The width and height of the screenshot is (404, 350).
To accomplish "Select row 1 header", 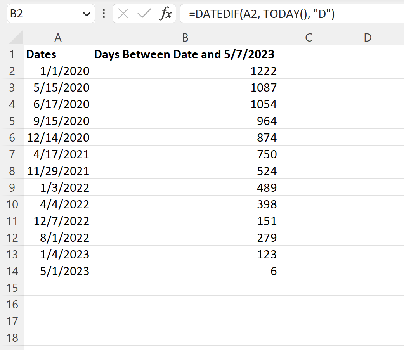I will (12, 54).
